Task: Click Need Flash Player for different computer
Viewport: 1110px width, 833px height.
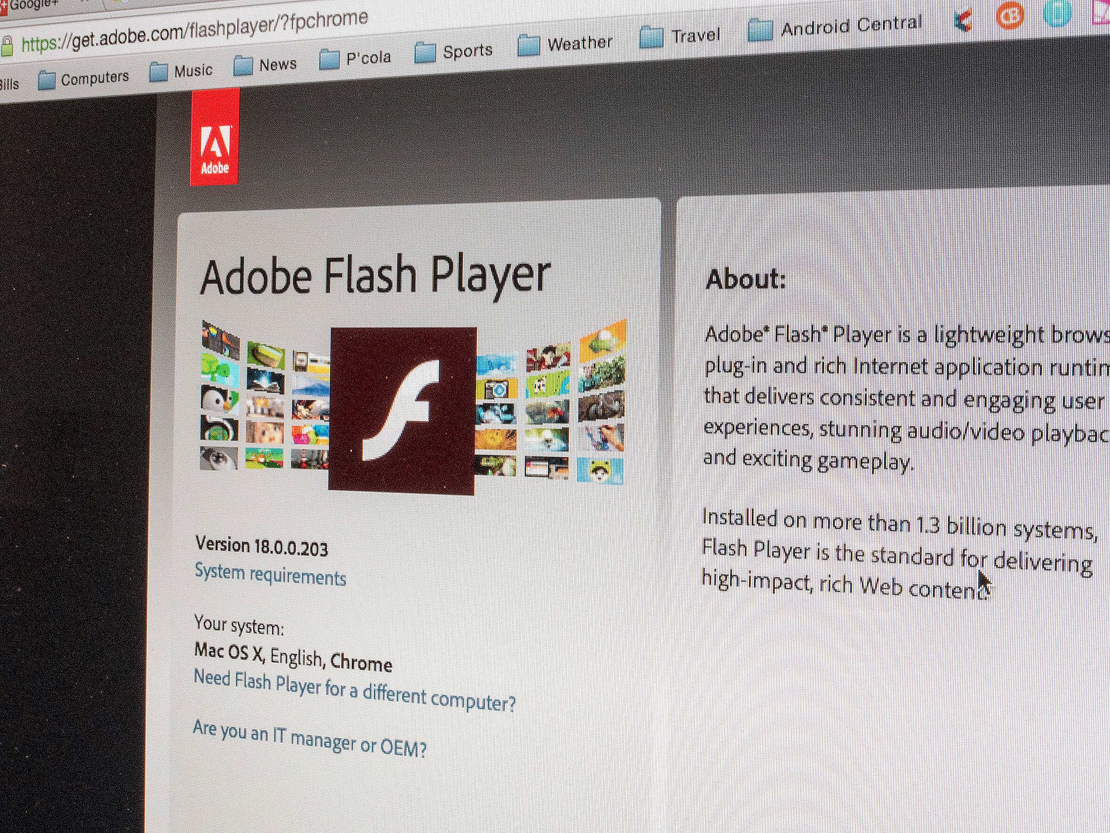Action: point(354,691)
